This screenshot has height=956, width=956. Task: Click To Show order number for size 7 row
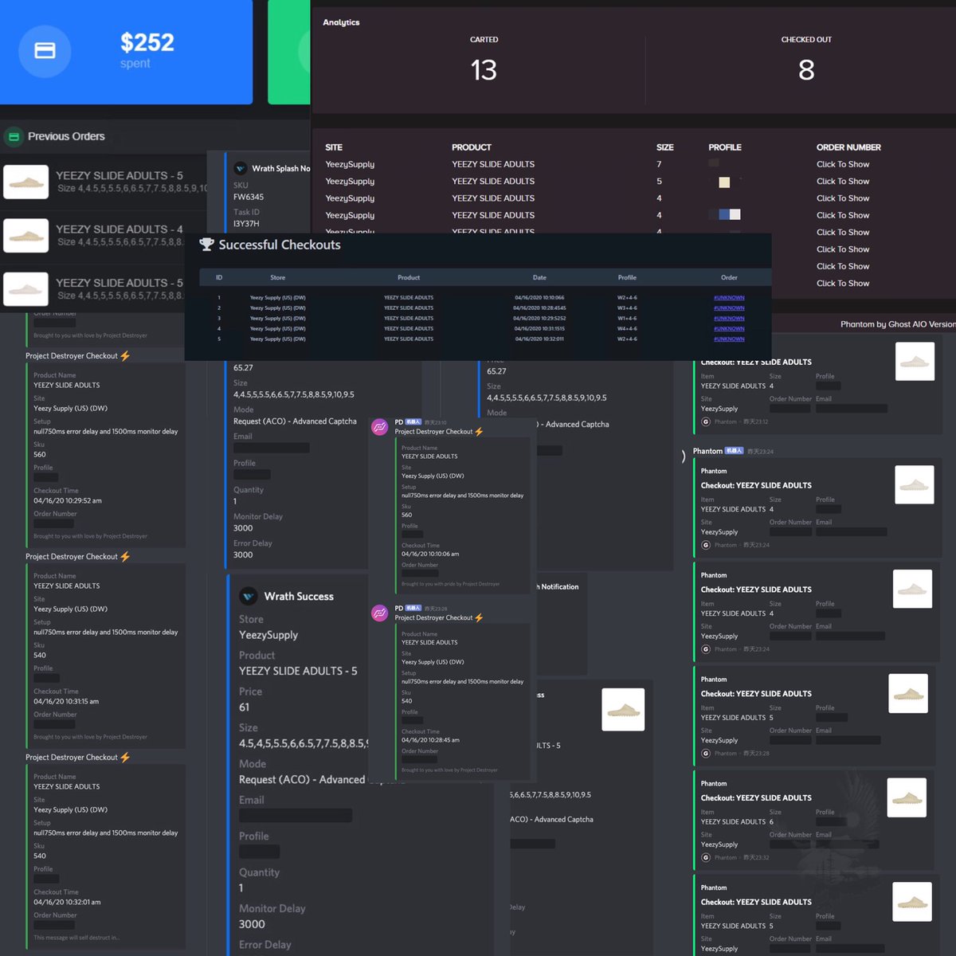pyautogui.click(x=843, y=164)
